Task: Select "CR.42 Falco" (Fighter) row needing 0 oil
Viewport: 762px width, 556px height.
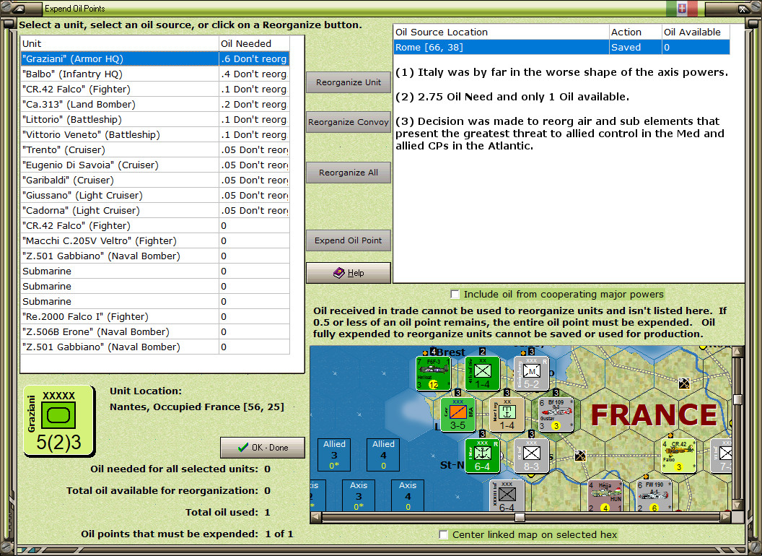Action: click(x=155, y=226)
